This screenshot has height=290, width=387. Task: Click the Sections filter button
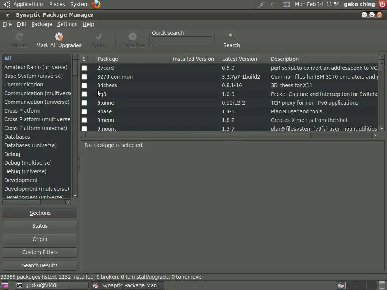40,213
